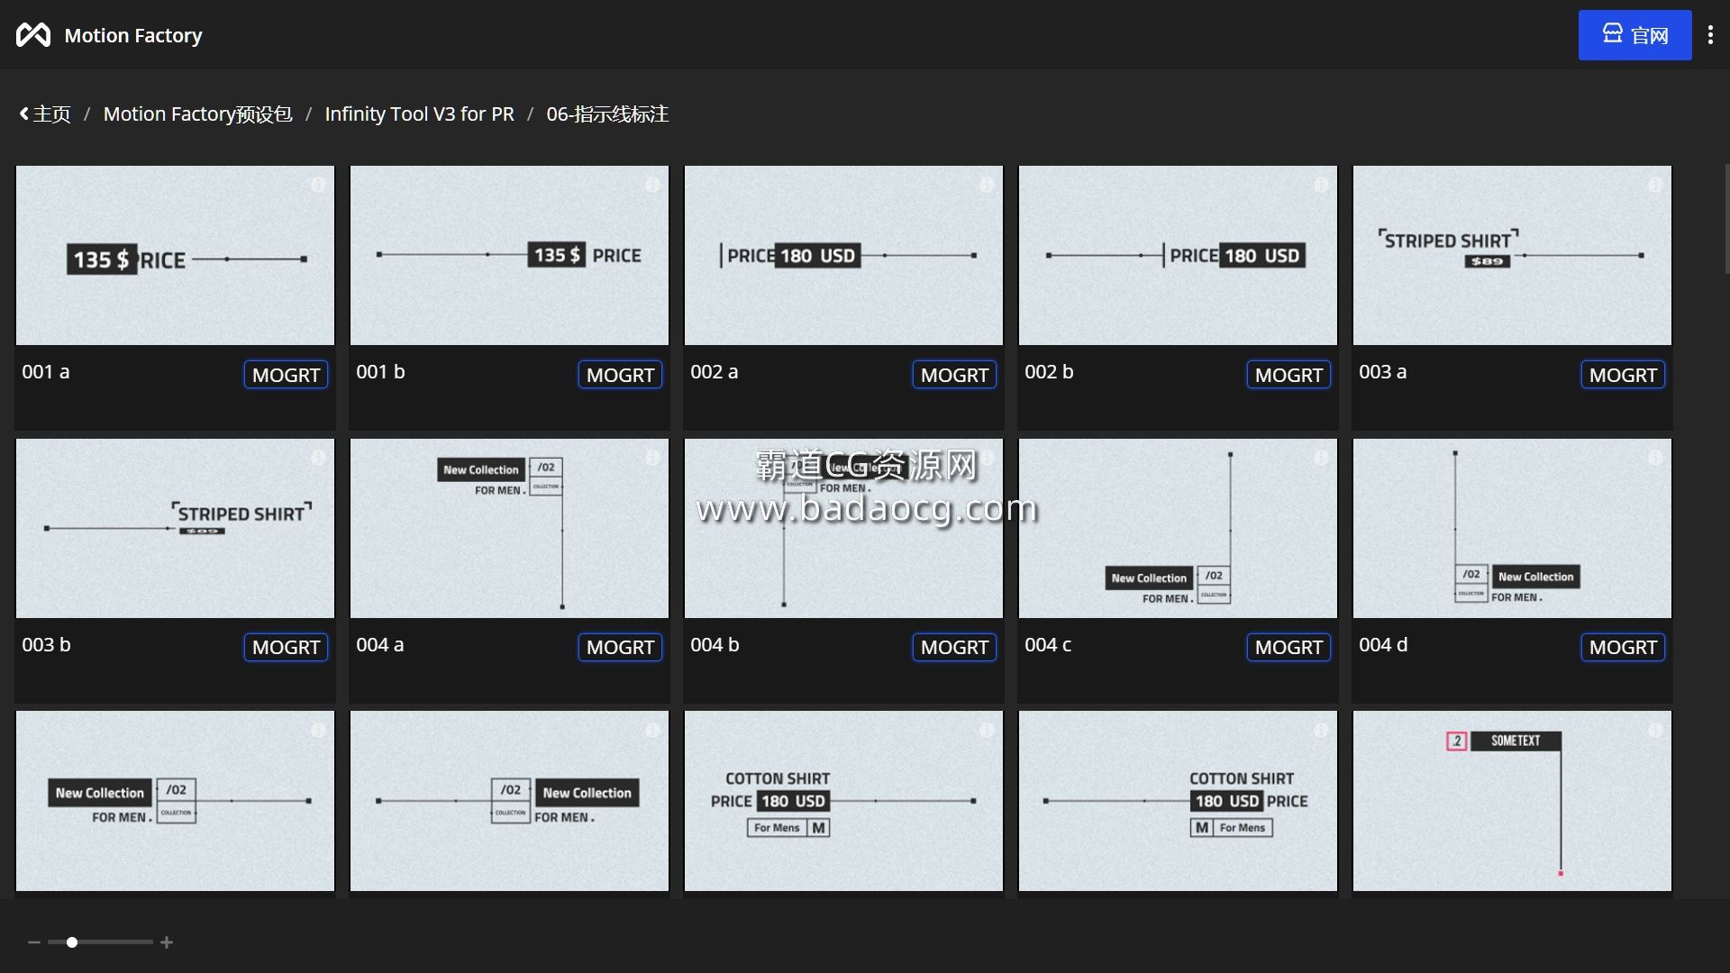Image resolution: width=1730 pixels, height=973 pixels.
Task: Select the SOMETEXT red marker thumbnail
Action: pyautogui.click(x=1512, y=801)
